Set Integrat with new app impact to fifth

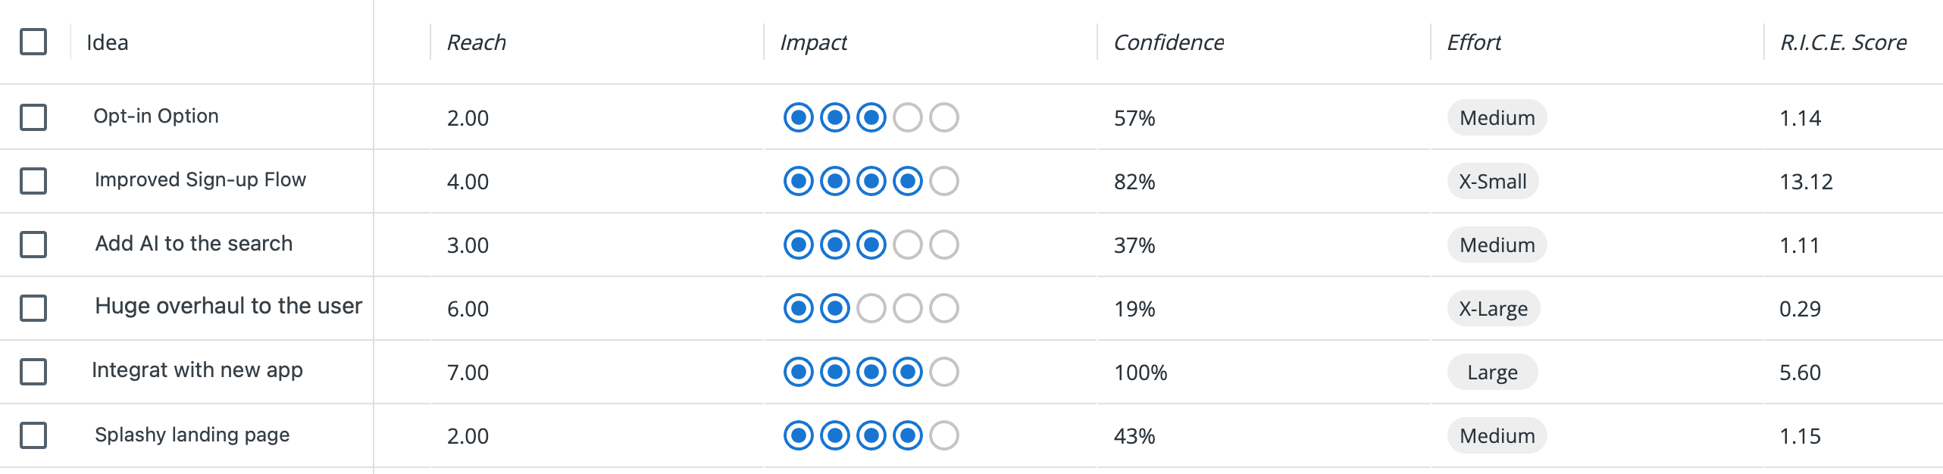click(x=943, y=372)
